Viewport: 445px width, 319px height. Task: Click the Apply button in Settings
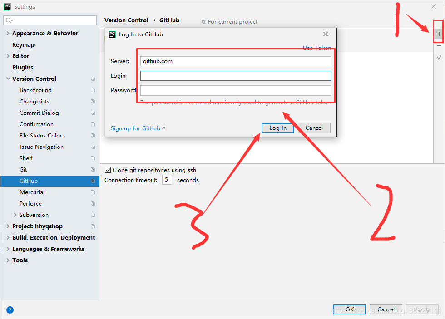(422, 309)
